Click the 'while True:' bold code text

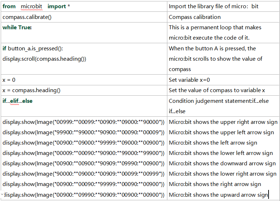(x=17, y=27)
